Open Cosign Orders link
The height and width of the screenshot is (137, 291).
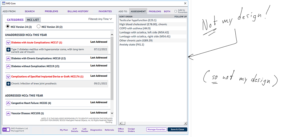pos(131,130)
